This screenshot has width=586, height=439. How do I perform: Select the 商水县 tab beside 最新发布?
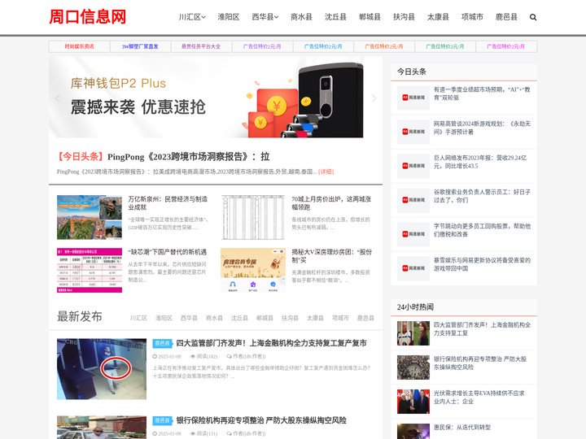[214, 318]
